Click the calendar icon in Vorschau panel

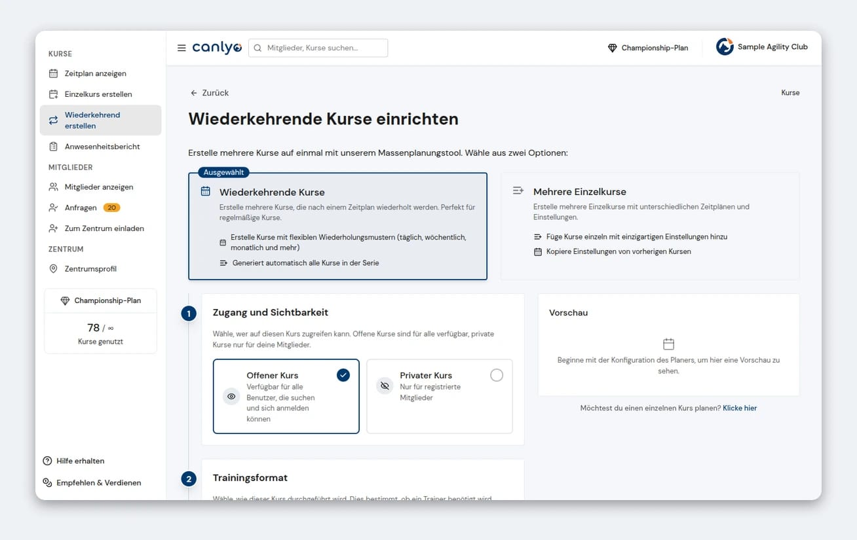click(668, 344)
